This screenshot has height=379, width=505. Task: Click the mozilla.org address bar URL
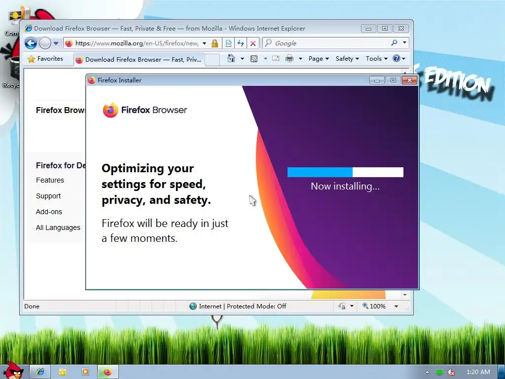coord(137,43)
